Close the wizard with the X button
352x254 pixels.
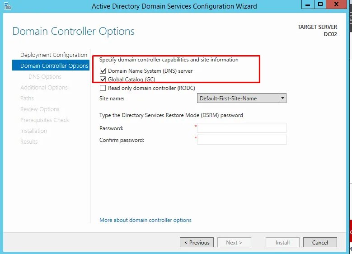click(x=336, y=4)
